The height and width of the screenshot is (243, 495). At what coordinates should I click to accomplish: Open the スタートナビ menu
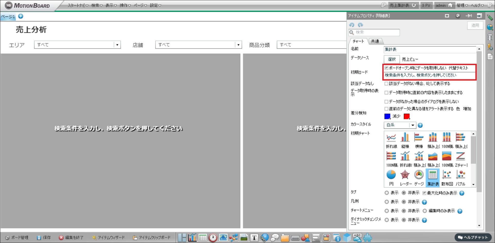coord(78,5)
